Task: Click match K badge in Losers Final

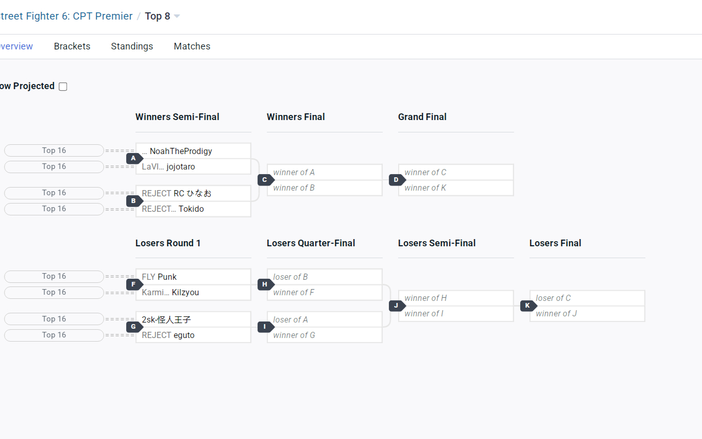Action: (x=527, y=306)
